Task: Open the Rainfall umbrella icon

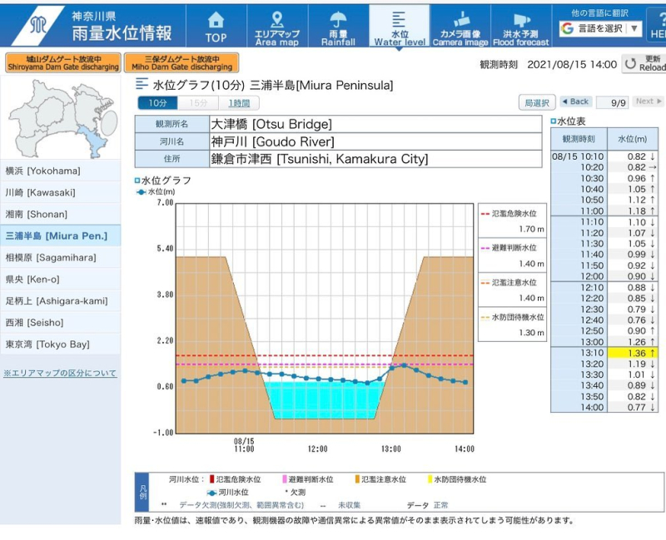Action: 338,27
